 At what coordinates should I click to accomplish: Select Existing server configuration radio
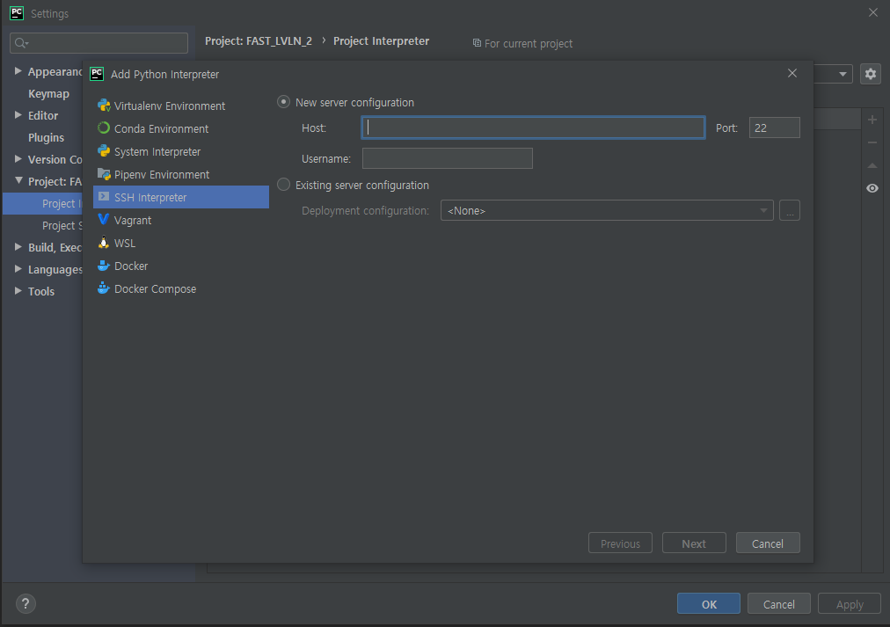283,185
